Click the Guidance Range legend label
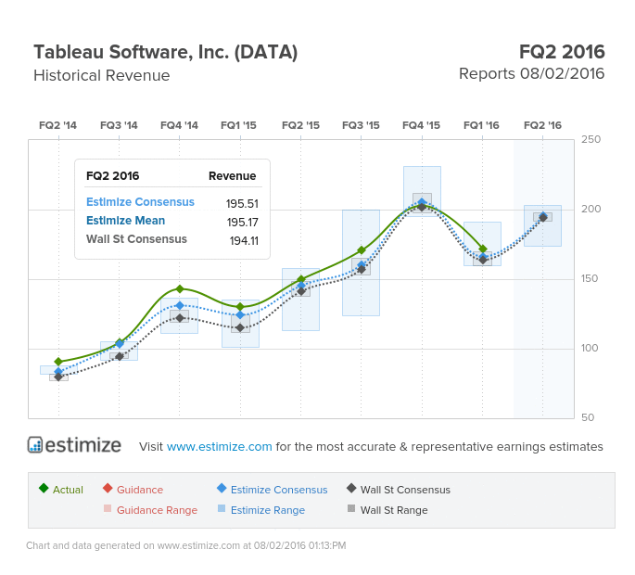 158,510
